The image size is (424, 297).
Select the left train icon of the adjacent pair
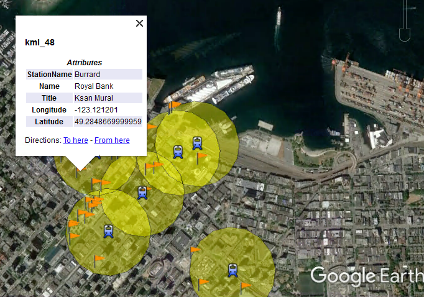[x=178, y=152]
